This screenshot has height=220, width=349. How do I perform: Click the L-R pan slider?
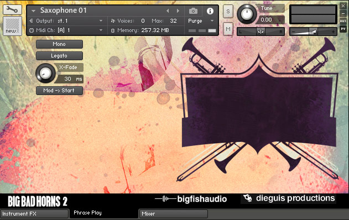(261, 32)
